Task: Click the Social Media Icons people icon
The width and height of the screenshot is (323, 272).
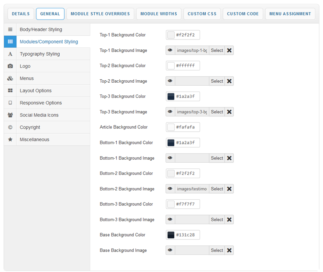Action: 10,115
